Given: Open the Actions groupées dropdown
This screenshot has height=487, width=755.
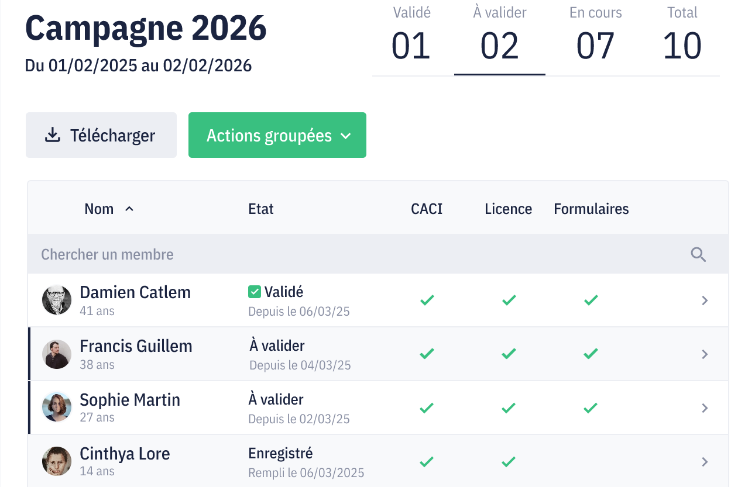Looking at the screenshot, I should click(x=277, y=135).
